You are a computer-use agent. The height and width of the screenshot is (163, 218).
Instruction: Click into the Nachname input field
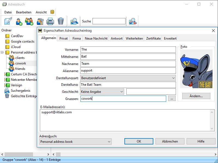click(128, 64)
